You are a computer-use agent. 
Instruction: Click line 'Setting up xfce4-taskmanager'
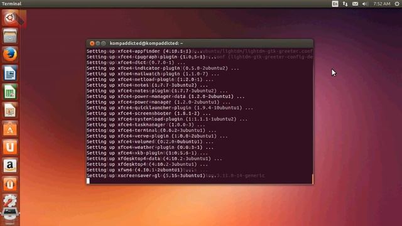(x=146, y=124)
